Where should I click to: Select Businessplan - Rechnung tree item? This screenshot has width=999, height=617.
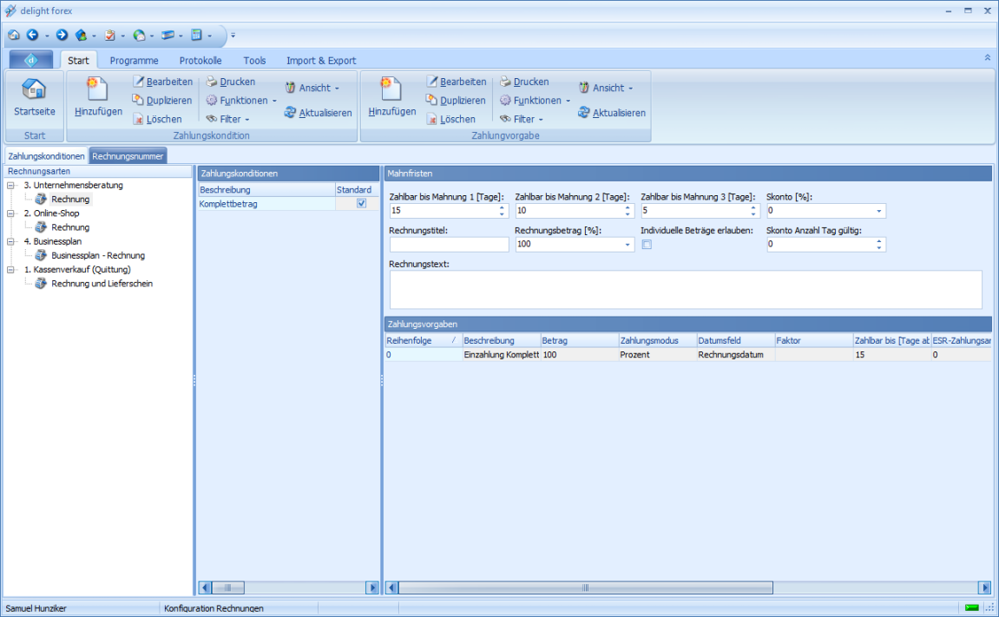coord(97,255)
